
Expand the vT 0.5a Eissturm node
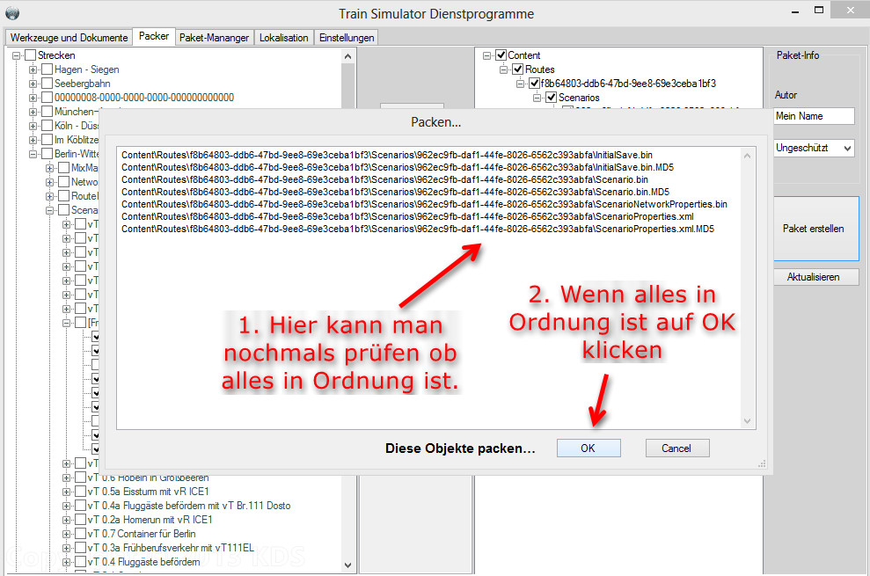67,492
